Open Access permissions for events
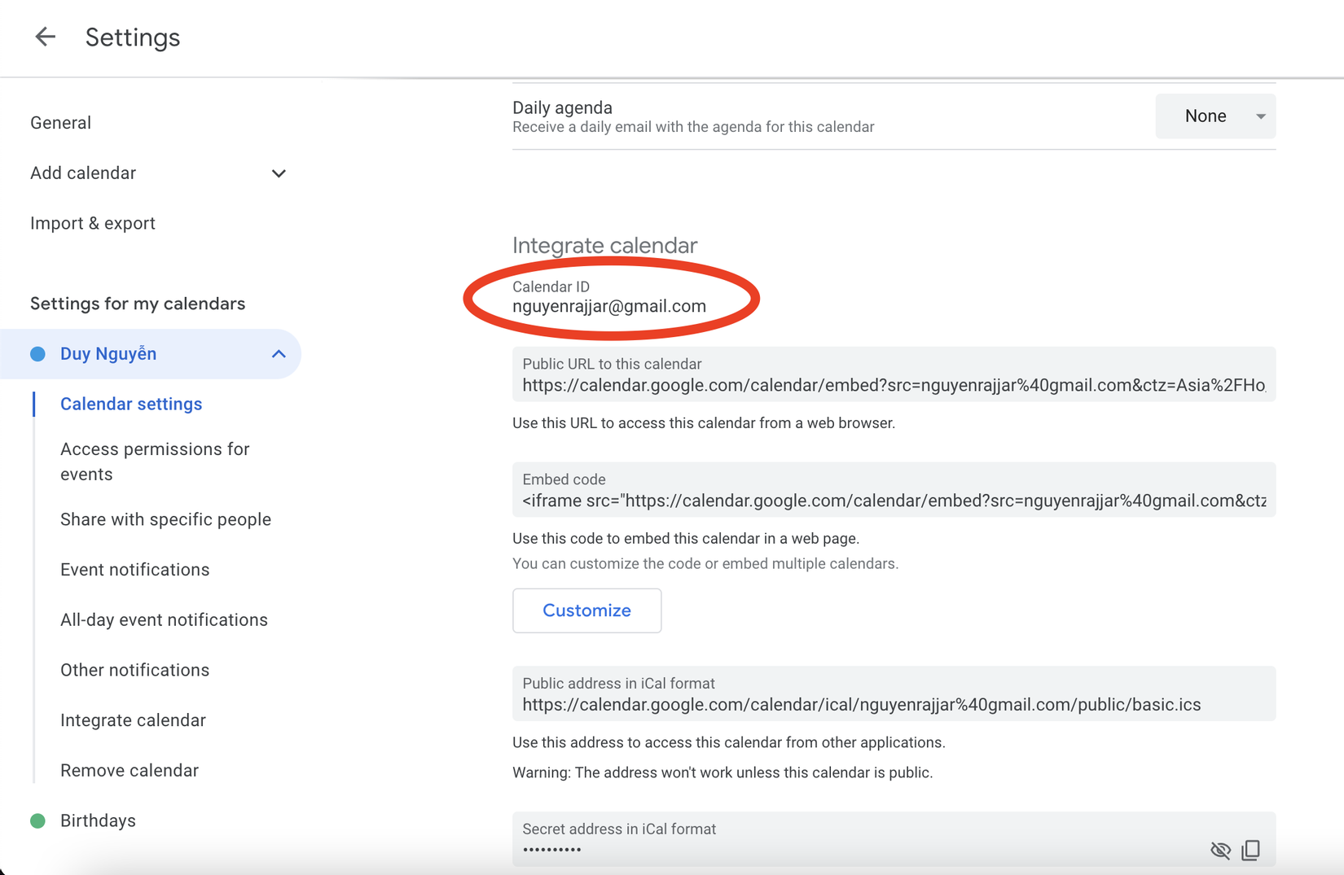1344x875 pixels. pos(155,462)
